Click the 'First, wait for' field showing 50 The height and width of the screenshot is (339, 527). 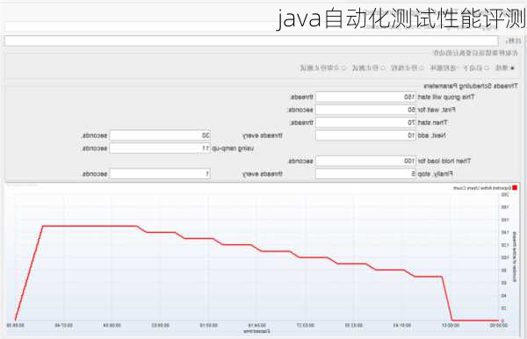pyautogui.click(x=365, y=110)
